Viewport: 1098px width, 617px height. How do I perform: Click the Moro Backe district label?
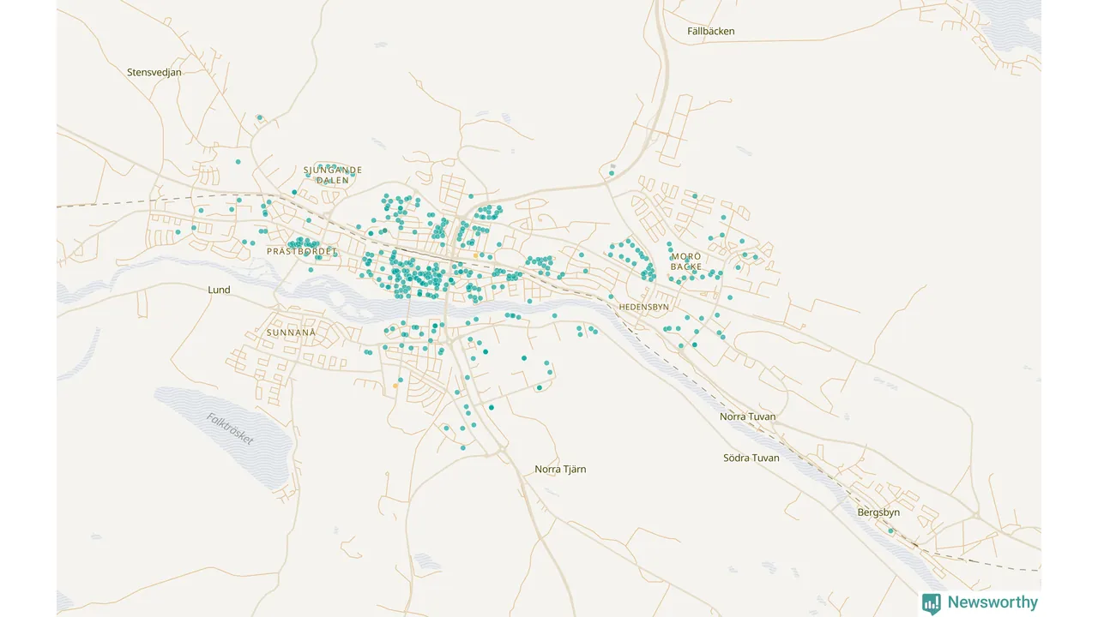point(686,261)
